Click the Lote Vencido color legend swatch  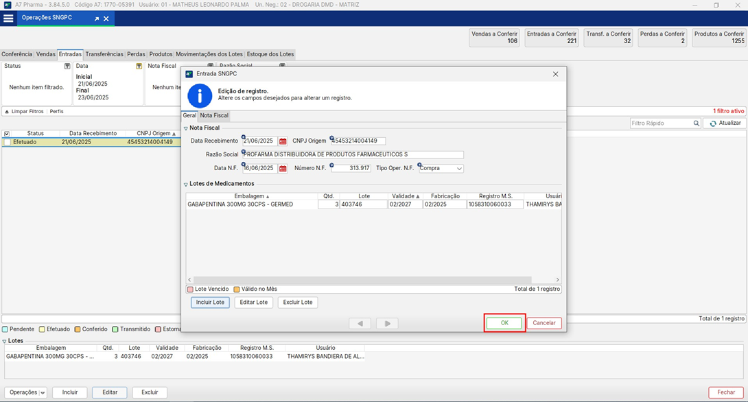191,289
